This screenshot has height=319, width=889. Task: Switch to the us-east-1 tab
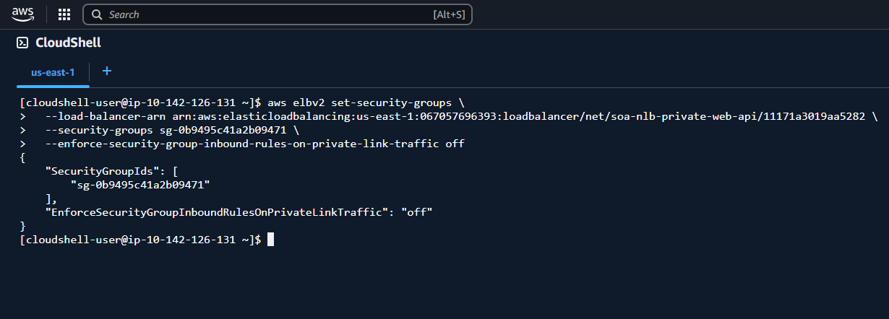click(53, 73)
